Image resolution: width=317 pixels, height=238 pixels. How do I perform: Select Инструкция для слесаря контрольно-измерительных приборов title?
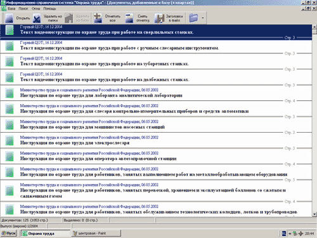[134, 111]
